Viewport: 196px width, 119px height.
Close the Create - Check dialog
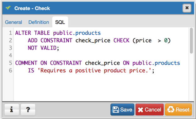(187, 8)
